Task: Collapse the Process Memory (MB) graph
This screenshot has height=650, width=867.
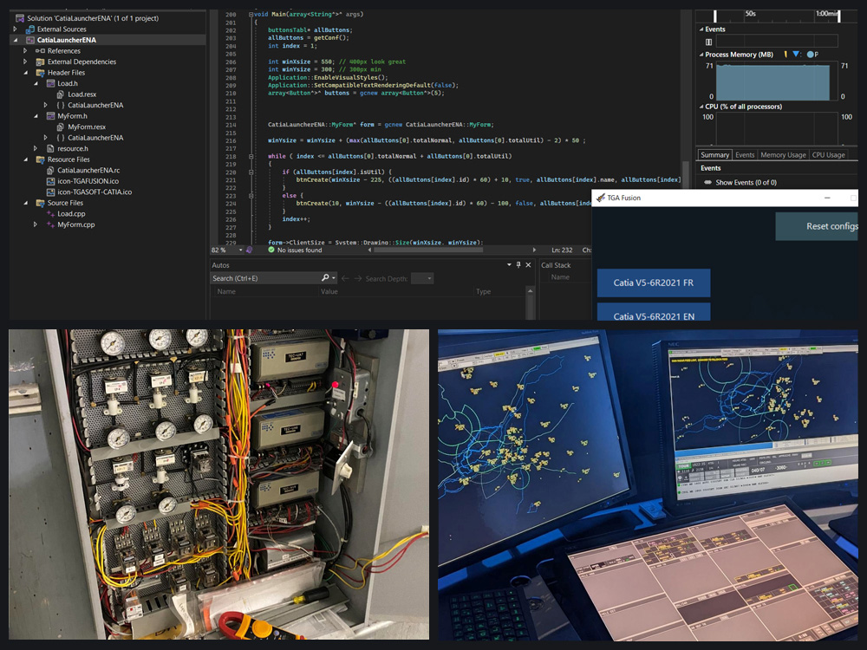Action: (701, 55)
